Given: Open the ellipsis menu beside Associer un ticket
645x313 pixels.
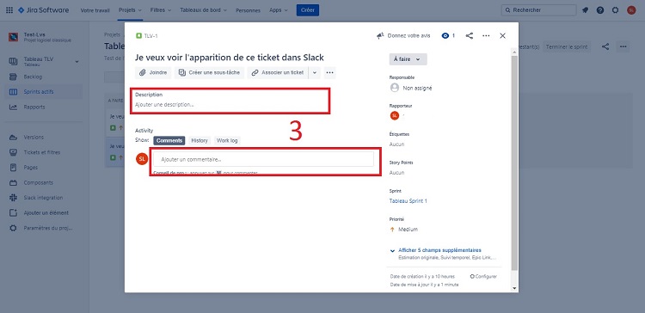Looking at the screenshot, I should pos(329,73).
